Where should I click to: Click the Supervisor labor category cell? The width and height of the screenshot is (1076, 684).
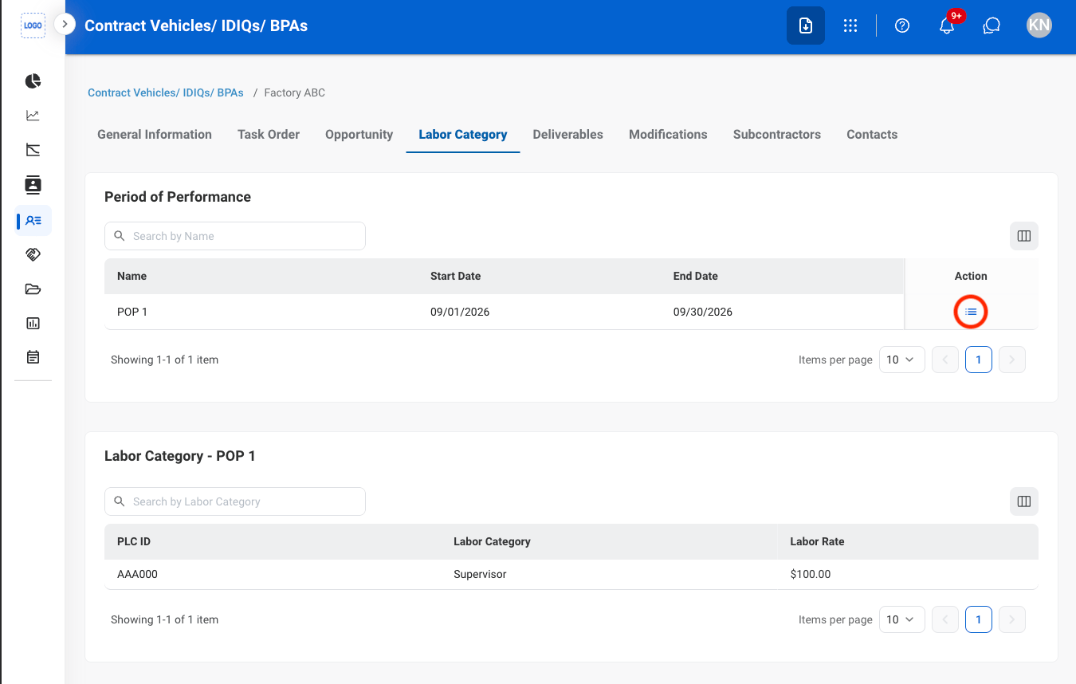coord(480,574)
